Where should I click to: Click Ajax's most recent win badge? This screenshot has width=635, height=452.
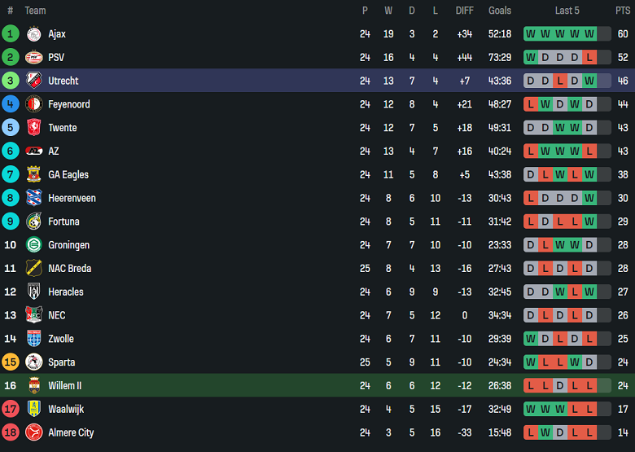(x=589, y=34)
